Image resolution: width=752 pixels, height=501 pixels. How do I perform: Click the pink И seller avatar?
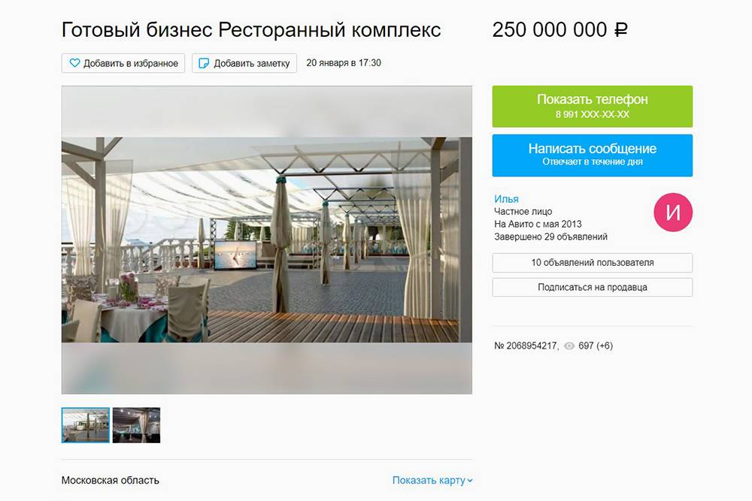673,212
